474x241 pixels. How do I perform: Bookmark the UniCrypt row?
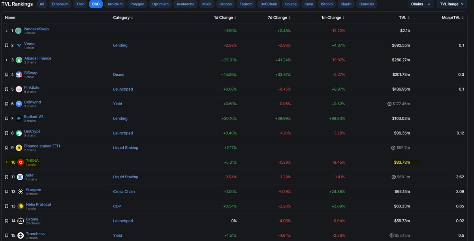(x=6, y=133)
